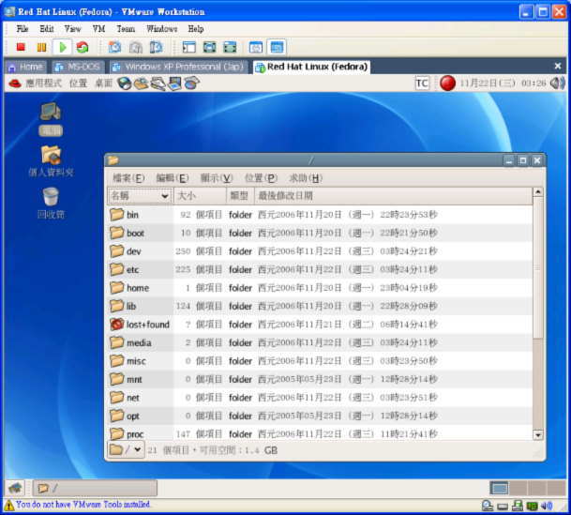Open the Computer icon on the desktop
Screen dimensions: 571x515
pos(51,119)
